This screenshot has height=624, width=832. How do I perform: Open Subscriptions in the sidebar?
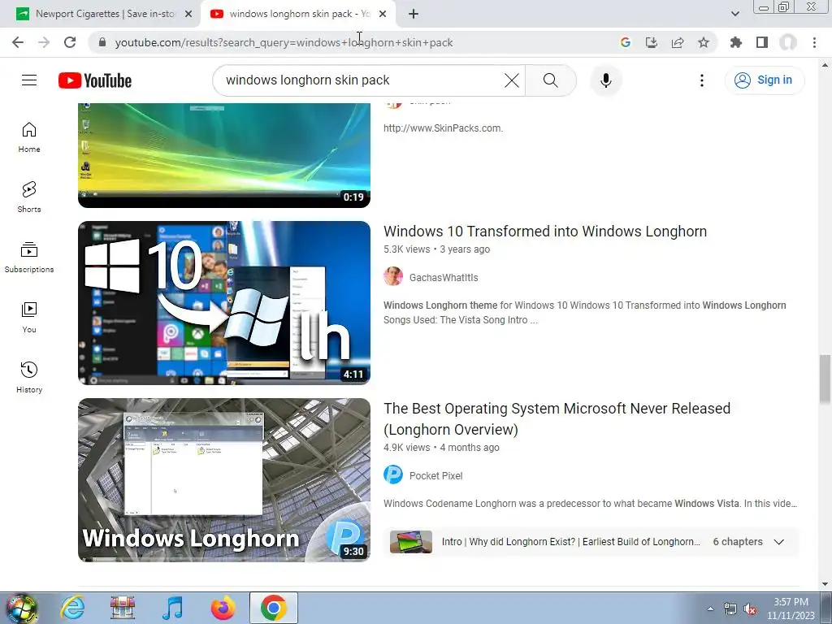[x=29, y=258]
